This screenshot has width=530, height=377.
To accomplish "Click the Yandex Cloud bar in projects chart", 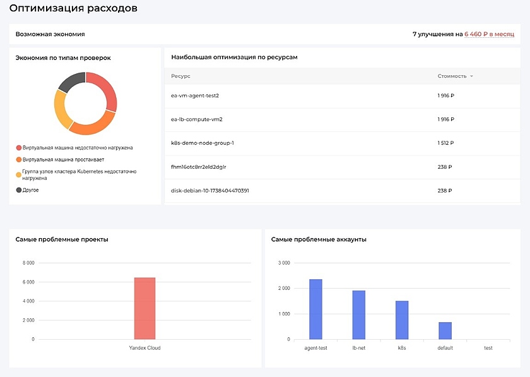I will (x=144, y=308).
